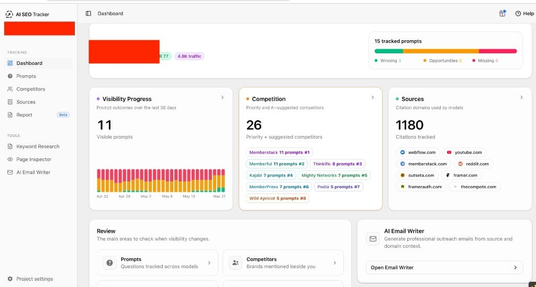Viewport: 536px width, 287px height.
Task: Click the Prompts review card chevron
Action: point(209,263)
